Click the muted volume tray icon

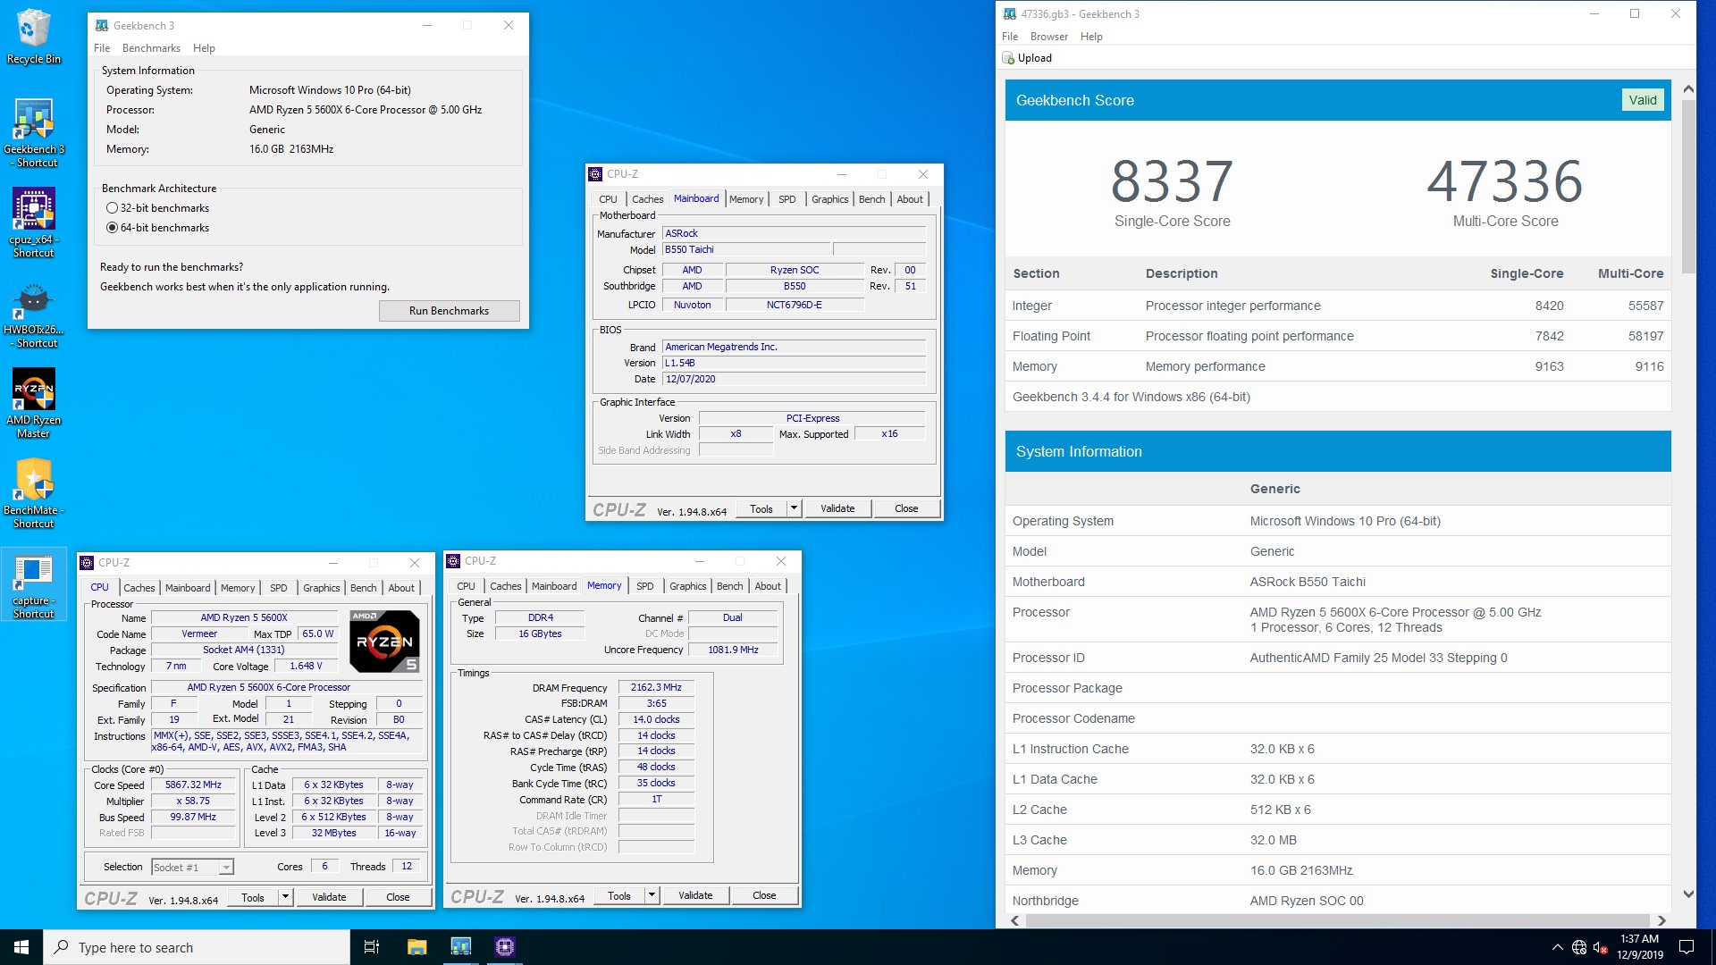click(1601, 947)
